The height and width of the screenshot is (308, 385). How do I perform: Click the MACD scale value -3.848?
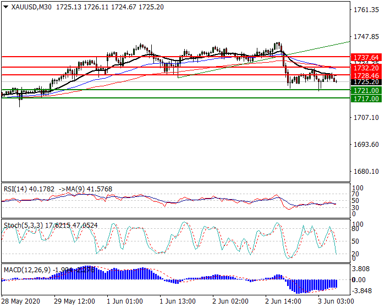[362, 291]
